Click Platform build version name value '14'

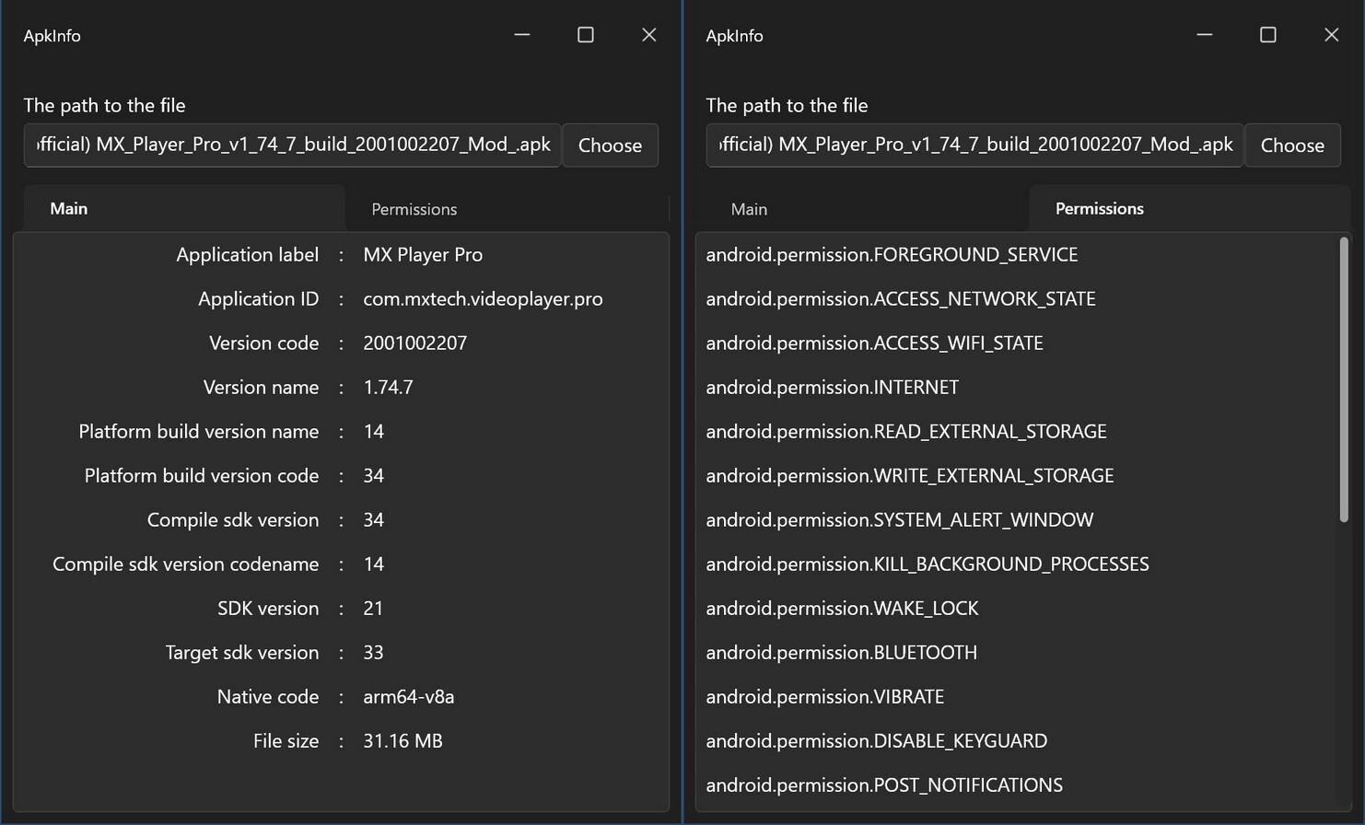point(373,432)
